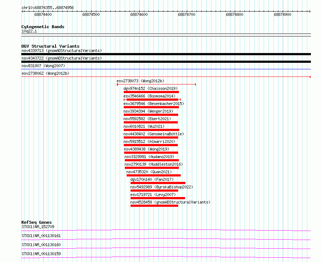This screenshot has width=321, height=262.
Task: Click the red bar of nsv4528458
Action: [x=154, y=206]
